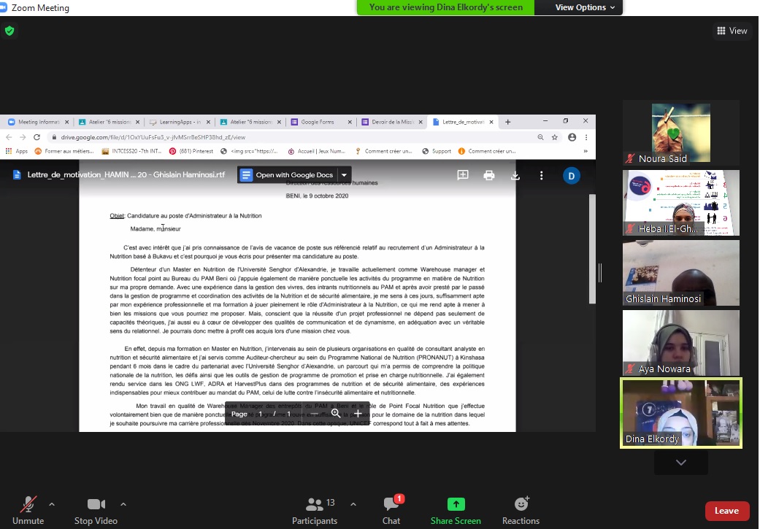The height and width of the screenshot is (529, 760).
Task: Open the Participants panel
Action: coord(315,510)
